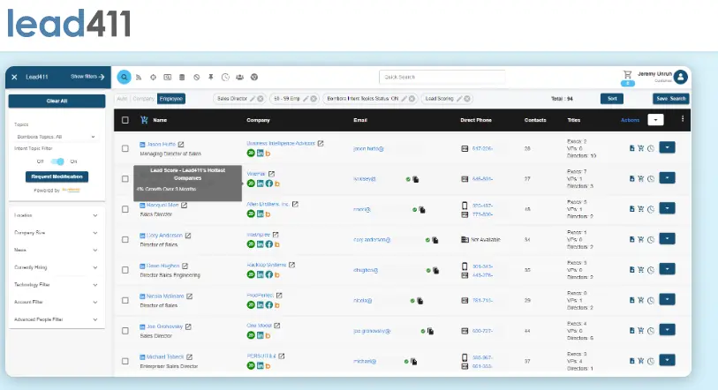Check the Sales Director row checkbox below tooltip
The width and height of the screenshot is (718, 390).
click(125, 209)
